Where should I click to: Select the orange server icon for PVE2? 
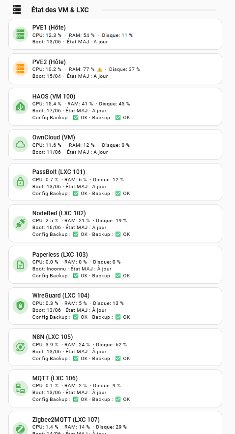21,68
